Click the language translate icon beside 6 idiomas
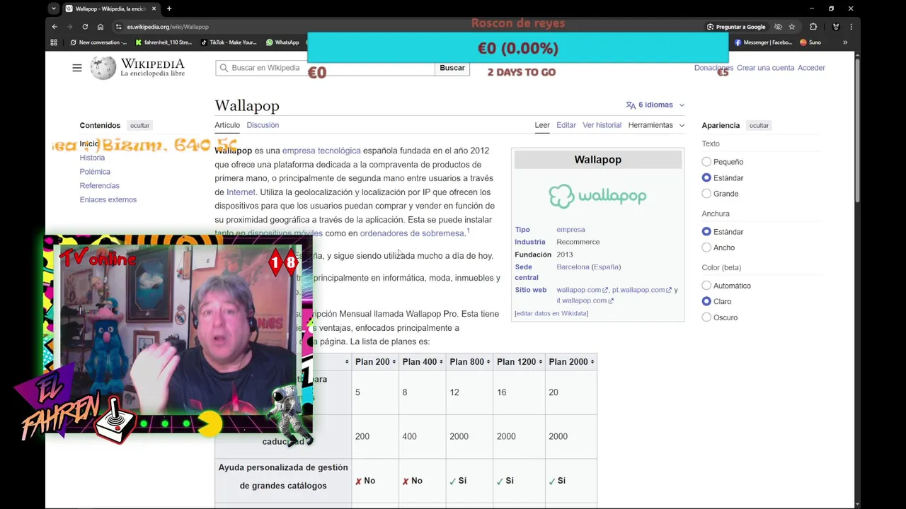906x509 pixels. coord(631,105)
